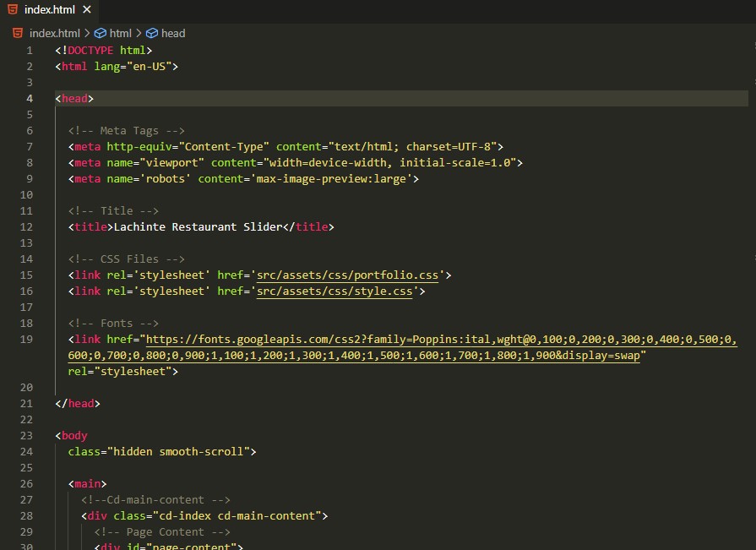Click the robots meta tag
756x550 pixels.
[x=243, y=179]
